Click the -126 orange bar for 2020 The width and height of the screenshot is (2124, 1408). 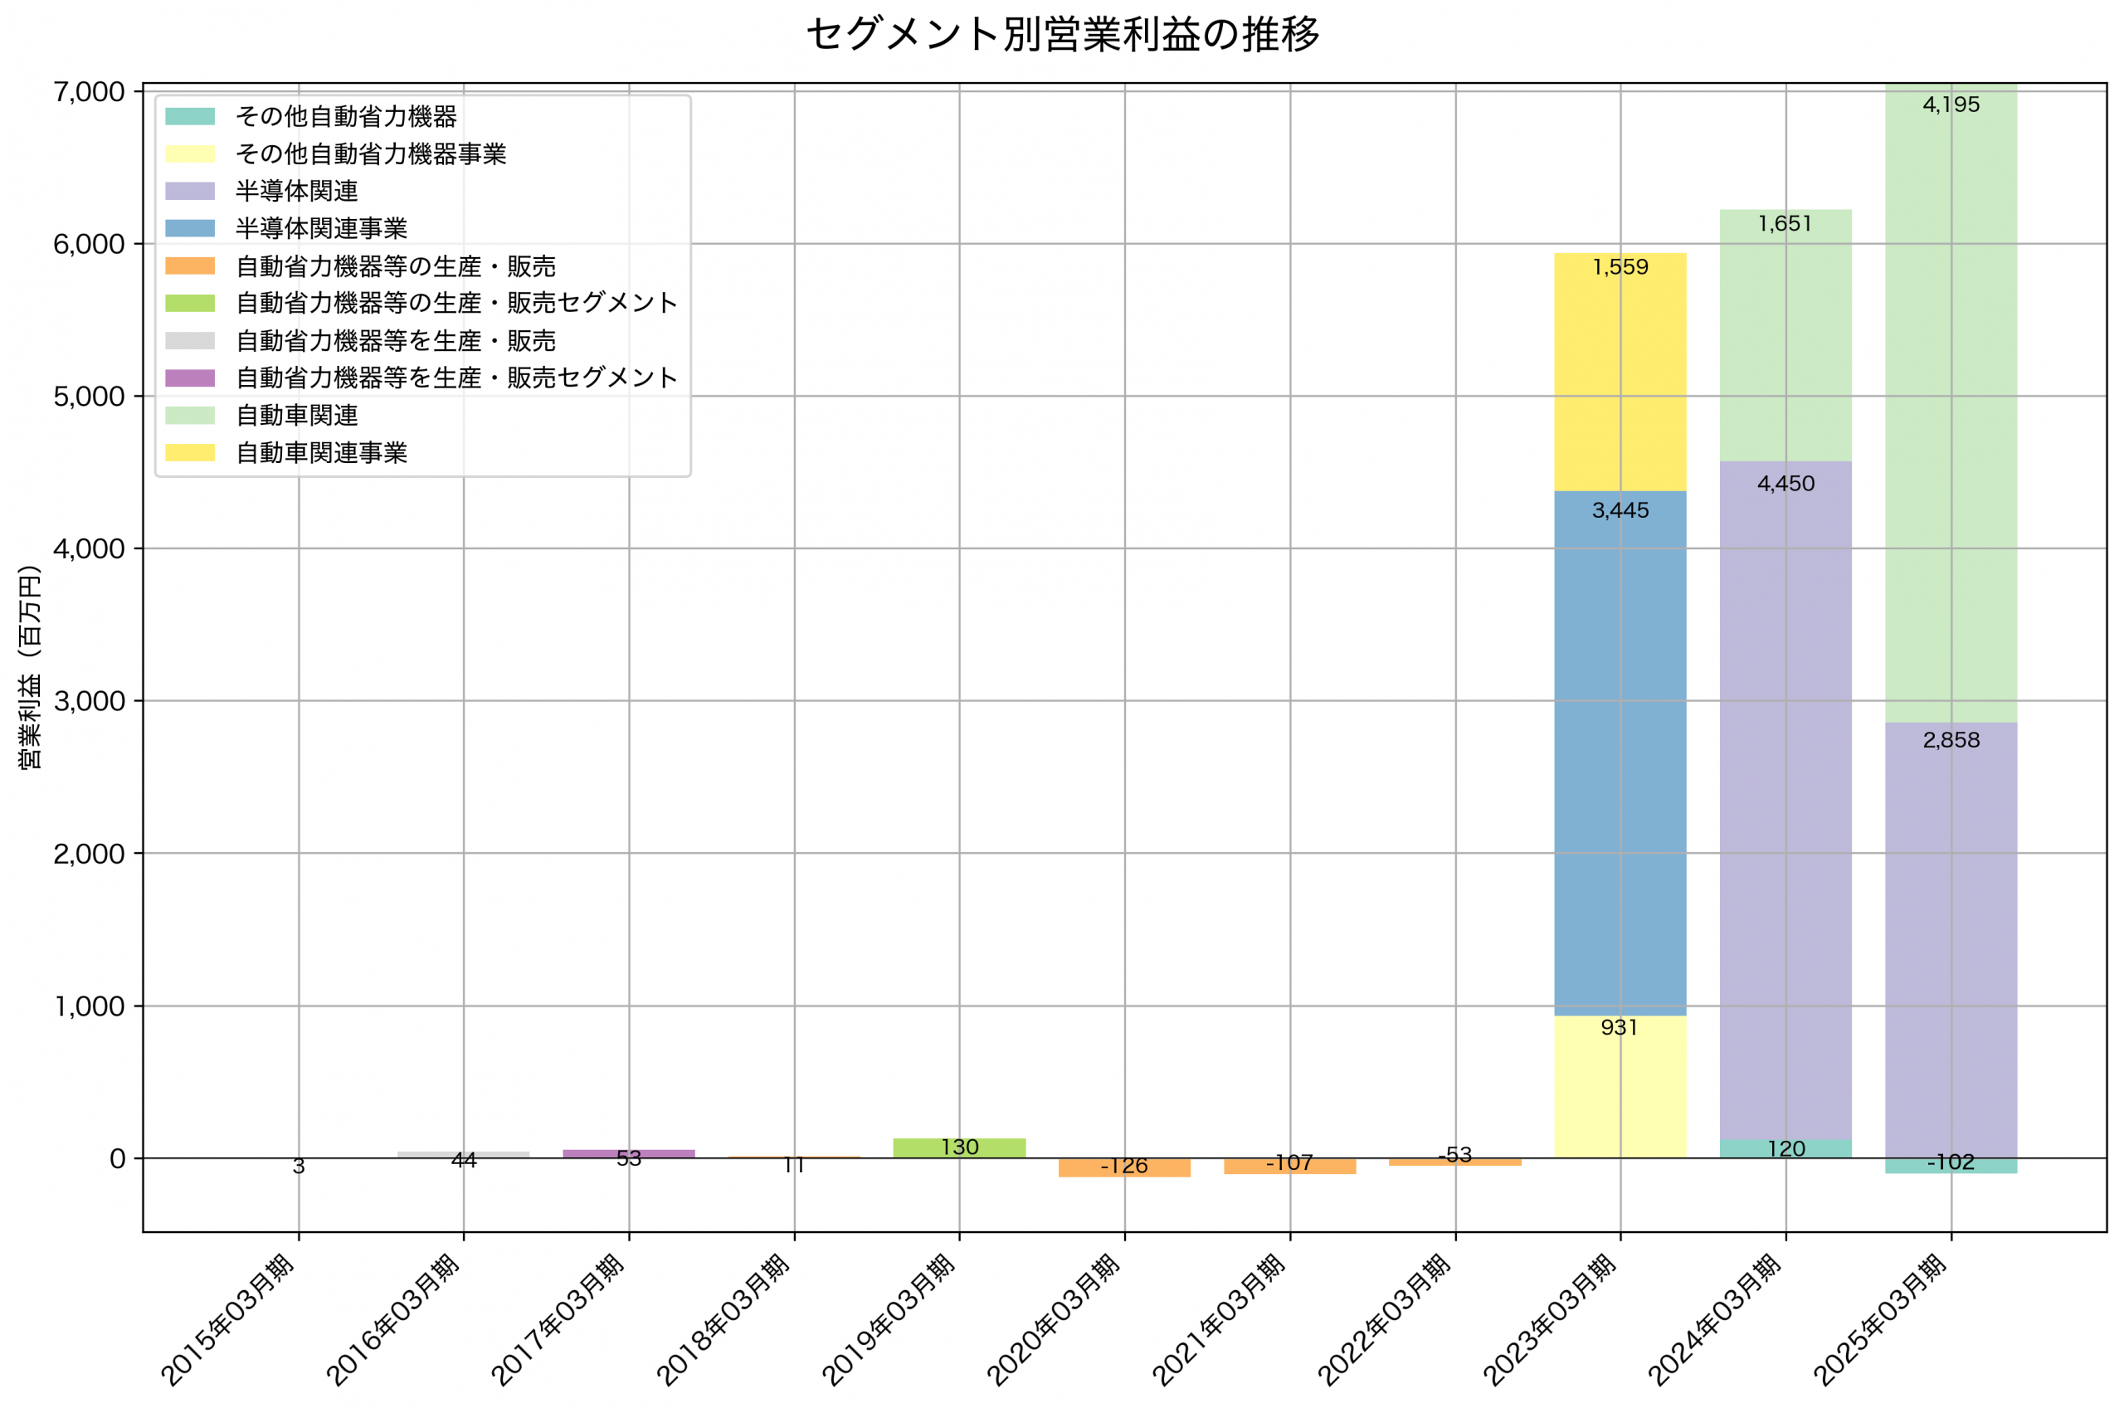(x=1125, y=1167)
